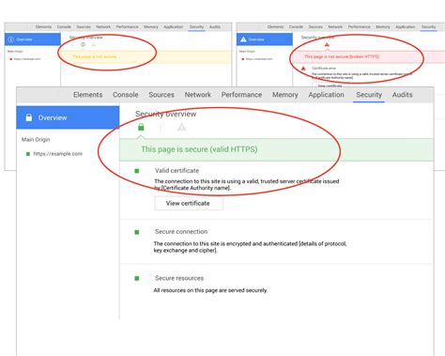Click the View certificate button
This screenshot has height=356, width=445.
pos(189,203)
